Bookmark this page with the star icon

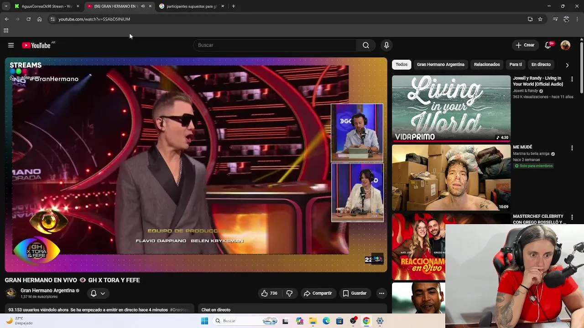[x=540, y=19]
